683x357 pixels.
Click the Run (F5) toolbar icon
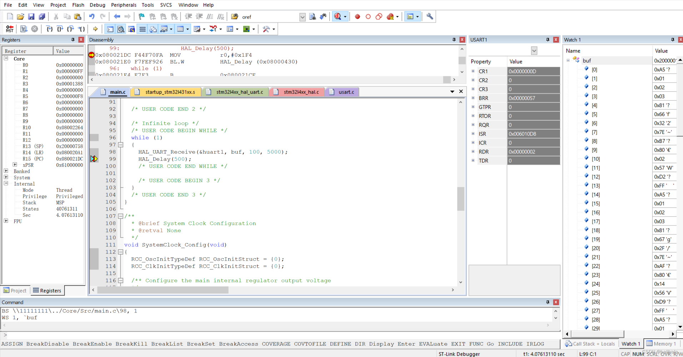pos(24,29)
